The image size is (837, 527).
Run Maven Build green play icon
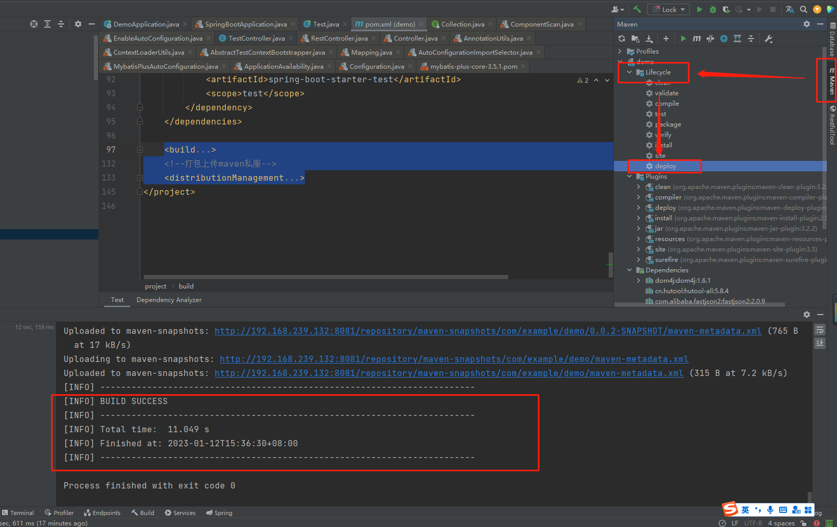(x=683, y=39)
